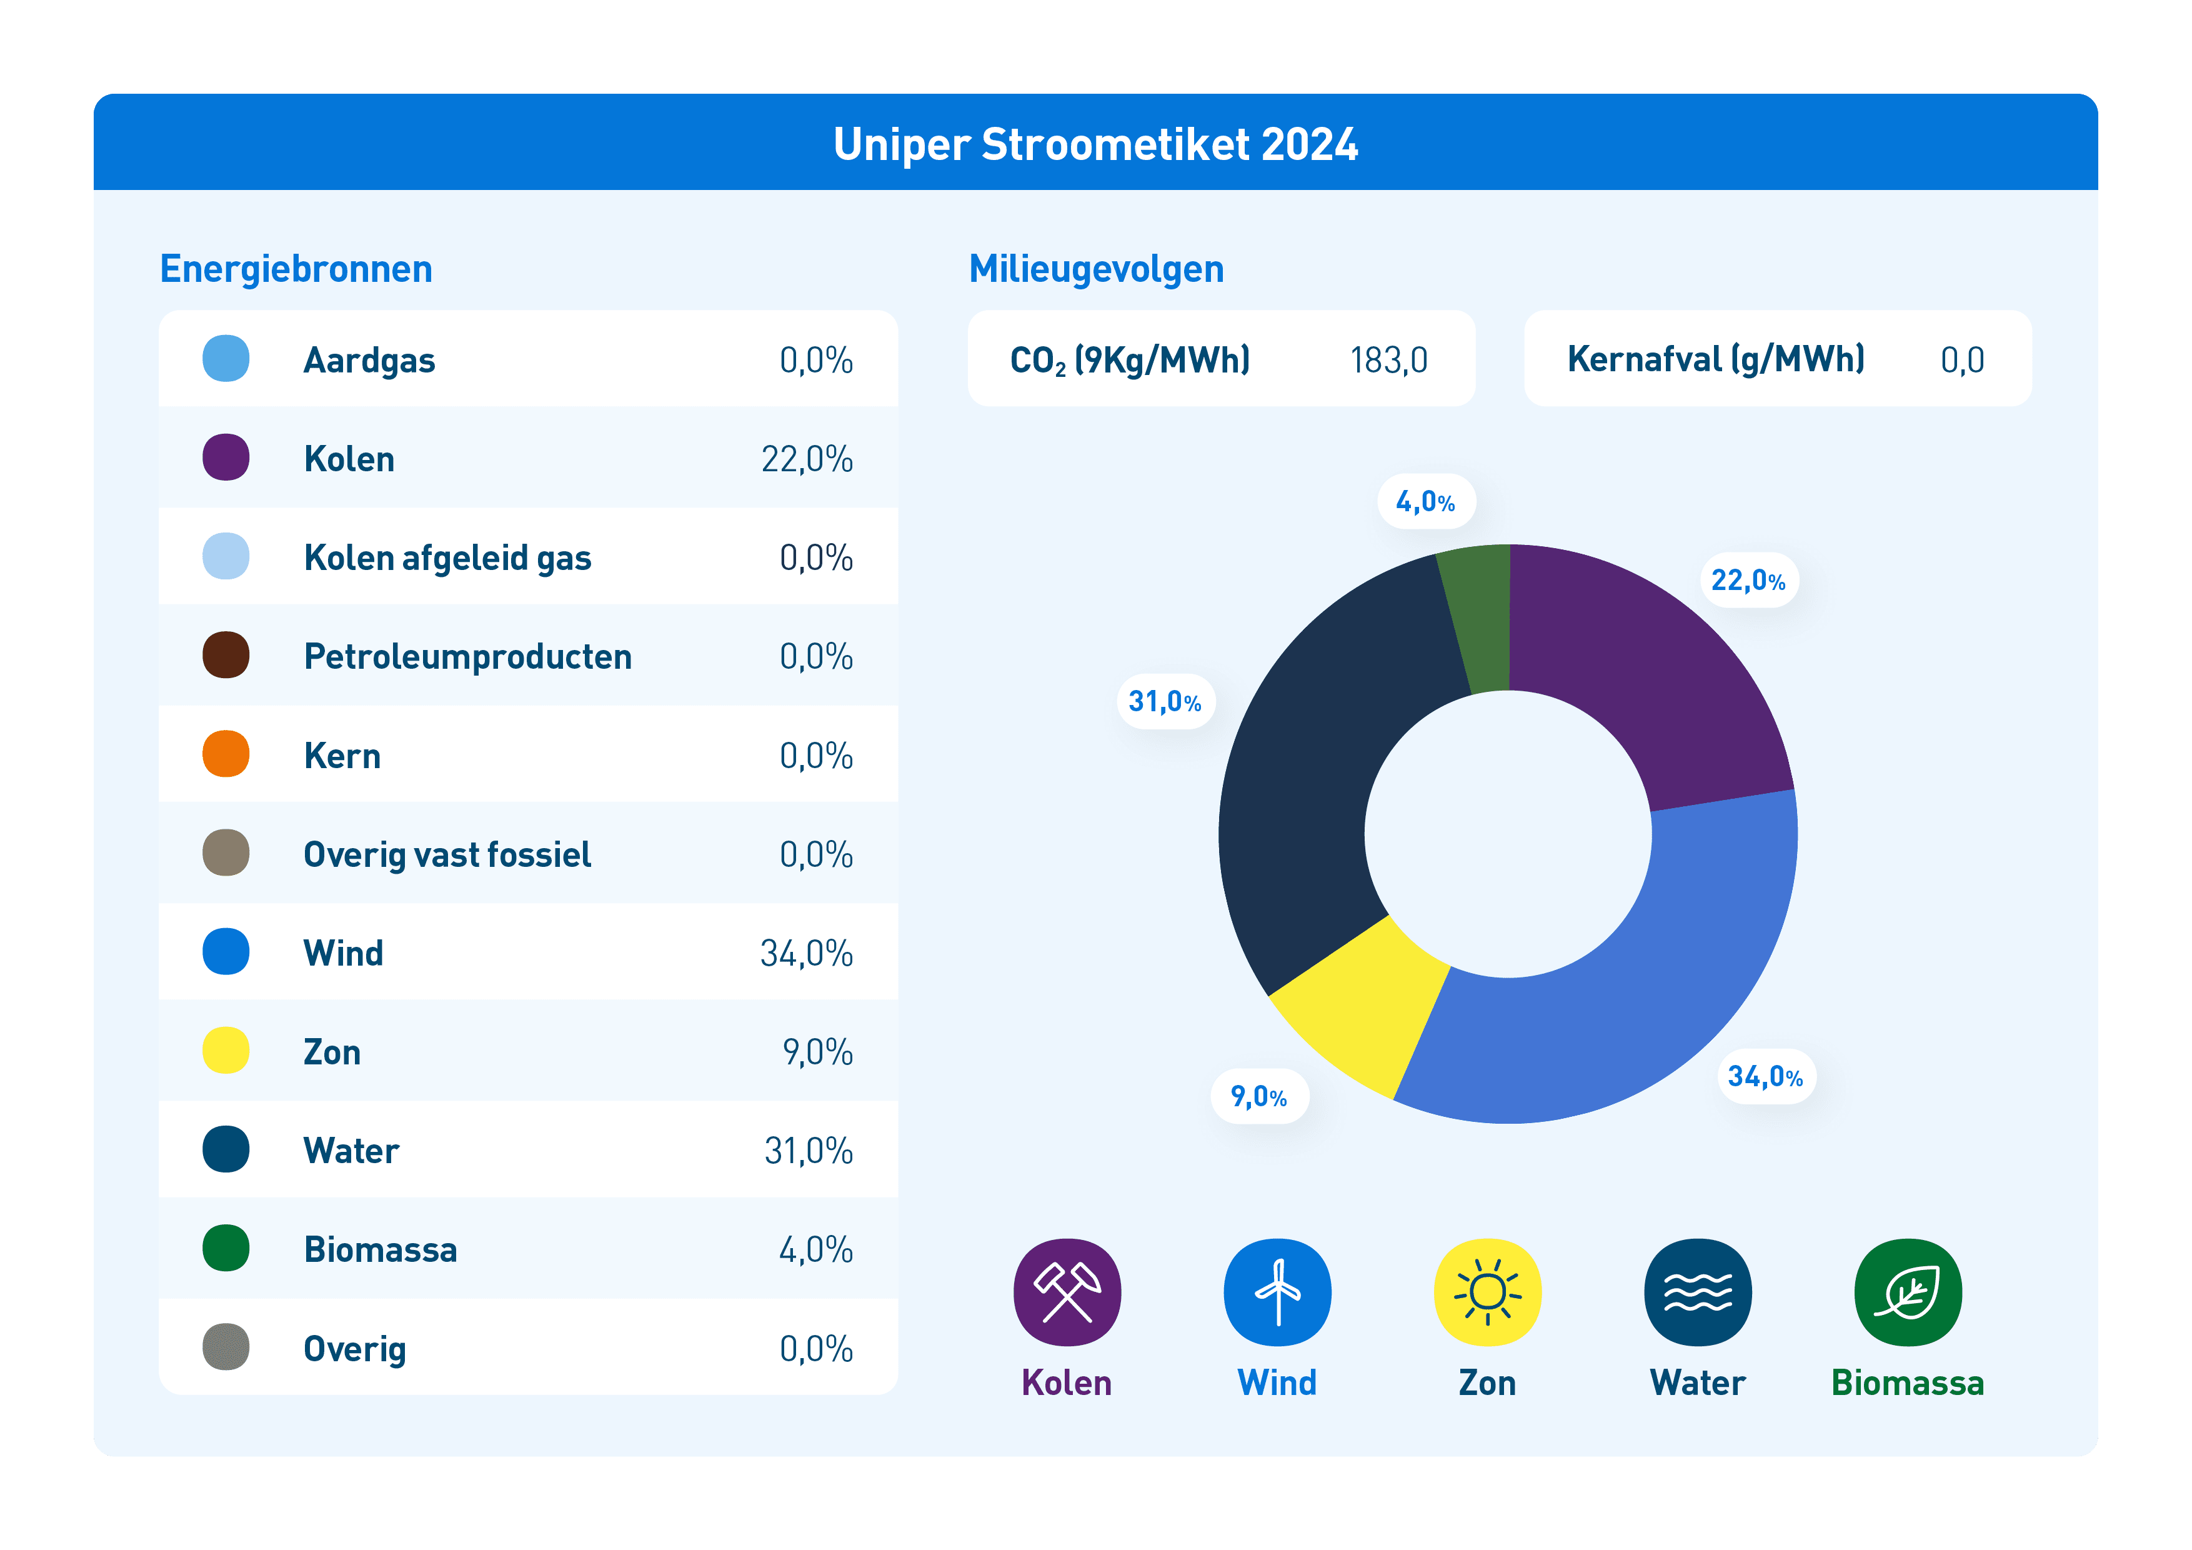Click the 34,0% donut chart label
The image size is (2192, 1550).
point(1766,1076)
